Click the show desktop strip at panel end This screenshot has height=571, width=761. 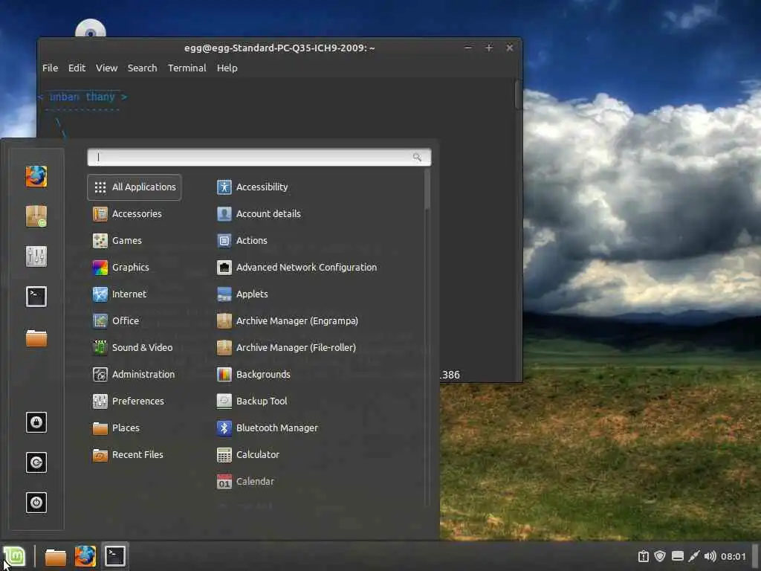pyautogui.click(x=755, y=556)
